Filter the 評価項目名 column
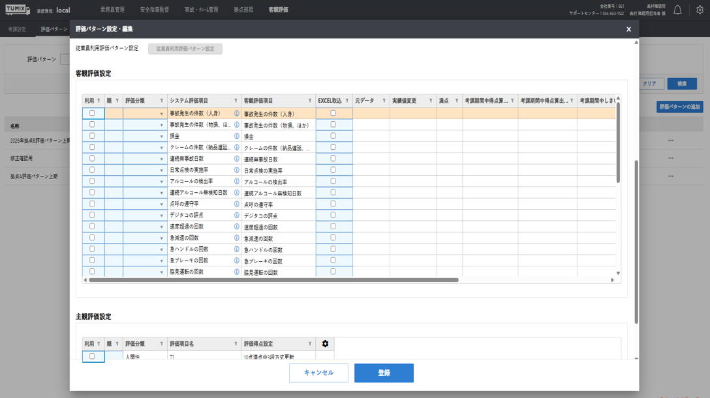This screenshot has height=398, width=710. (x=236, y=344)
